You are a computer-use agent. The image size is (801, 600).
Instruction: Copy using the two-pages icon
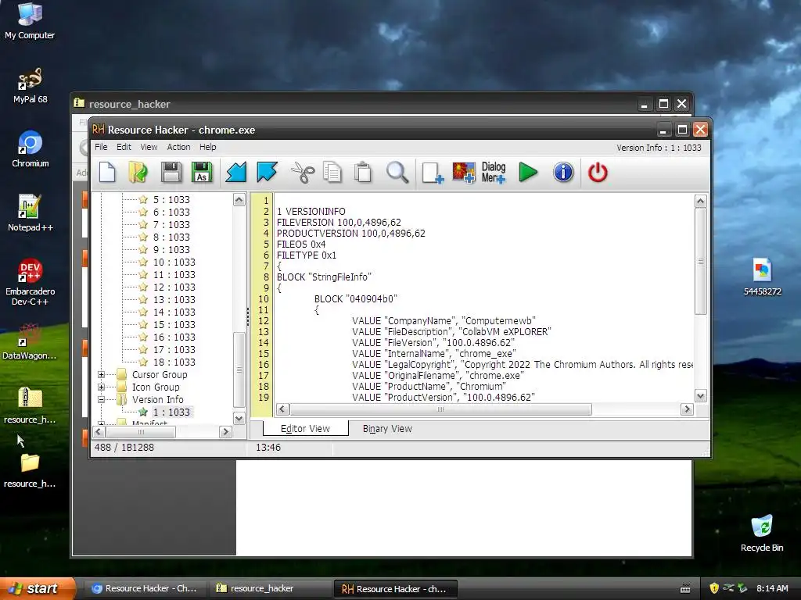coord(332,172)
